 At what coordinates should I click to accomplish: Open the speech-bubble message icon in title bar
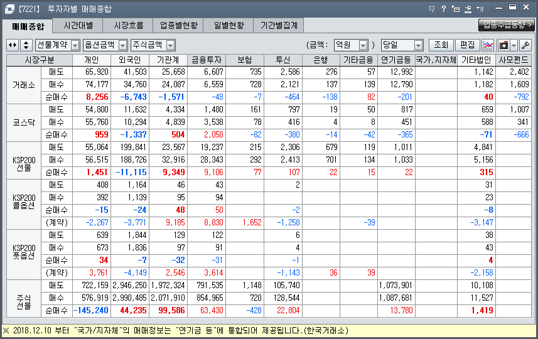point(432,9)
